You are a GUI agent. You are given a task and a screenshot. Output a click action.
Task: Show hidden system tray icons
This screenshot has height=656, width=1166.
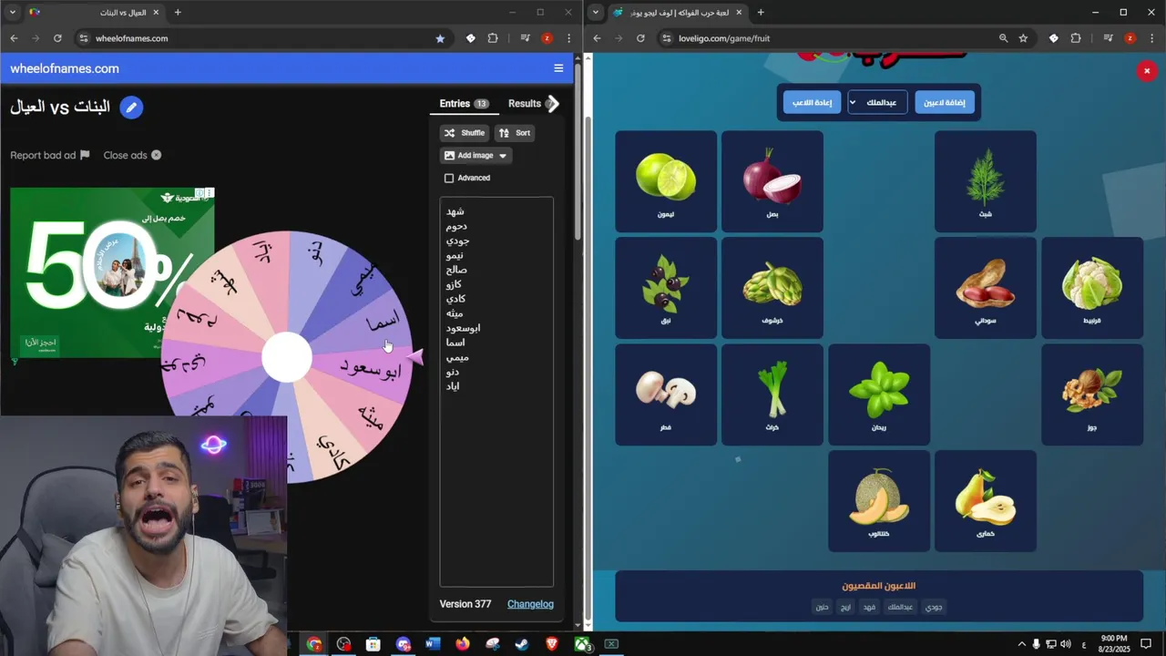point(1021,644)
